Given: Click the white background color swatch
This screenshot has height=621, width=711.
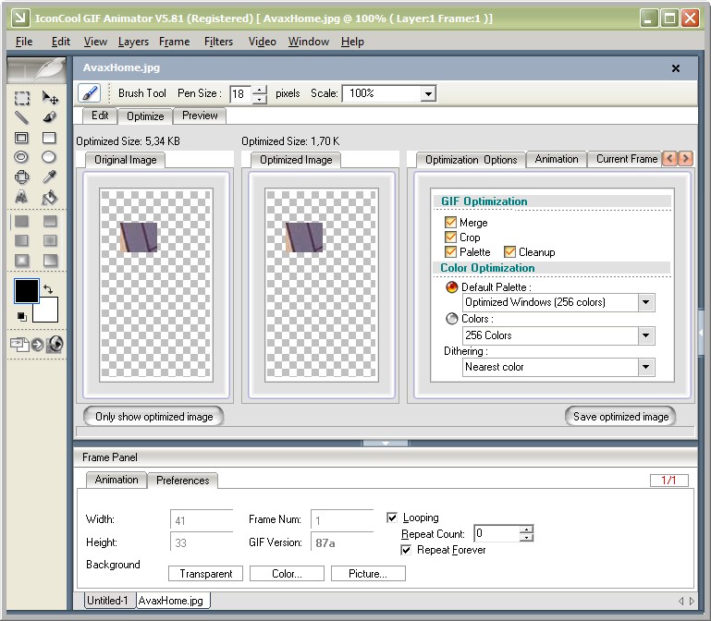Looking at the screenshot, I should point(48,311).
